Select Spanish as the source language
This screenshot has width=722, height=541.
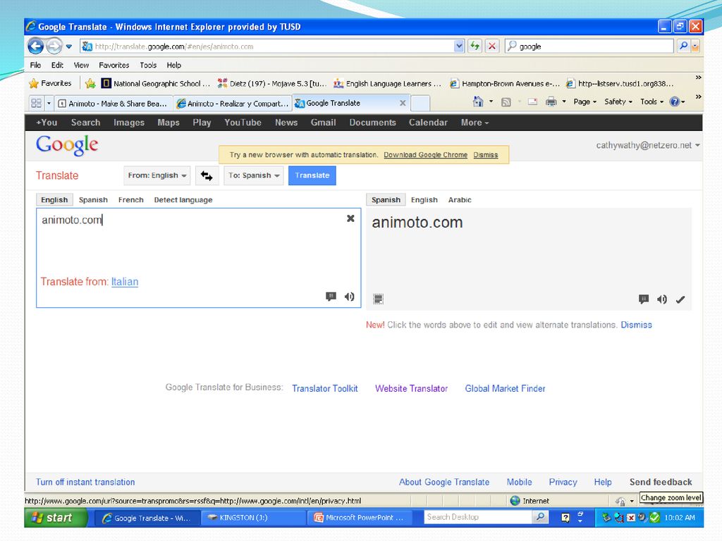tap(93, 199)
